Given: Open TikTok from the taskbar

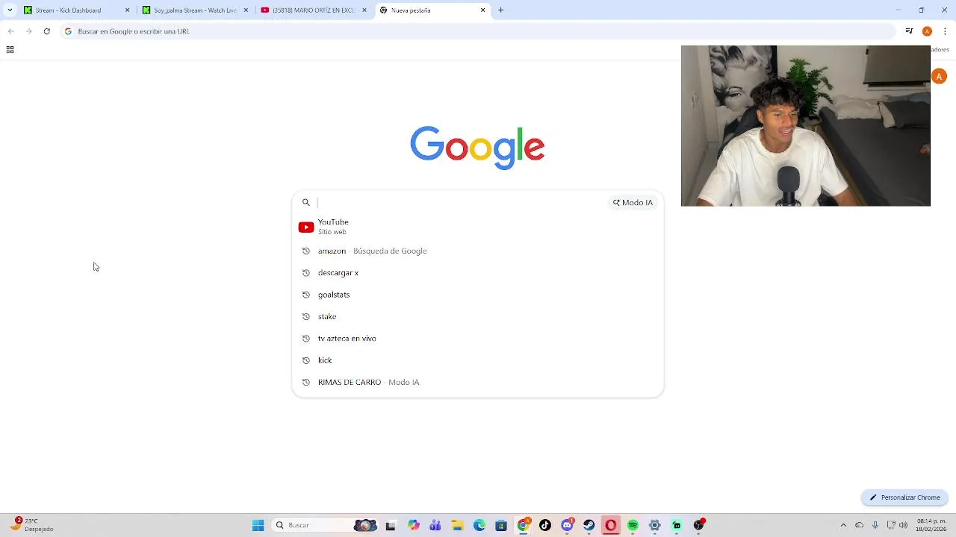Looking at the screenshot, I should [545, 525].
